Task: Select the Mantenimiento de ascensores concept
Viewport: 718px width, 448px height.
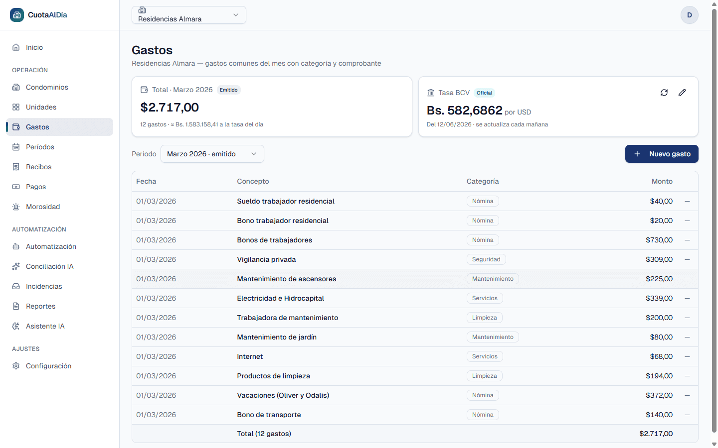Action: 287,279
